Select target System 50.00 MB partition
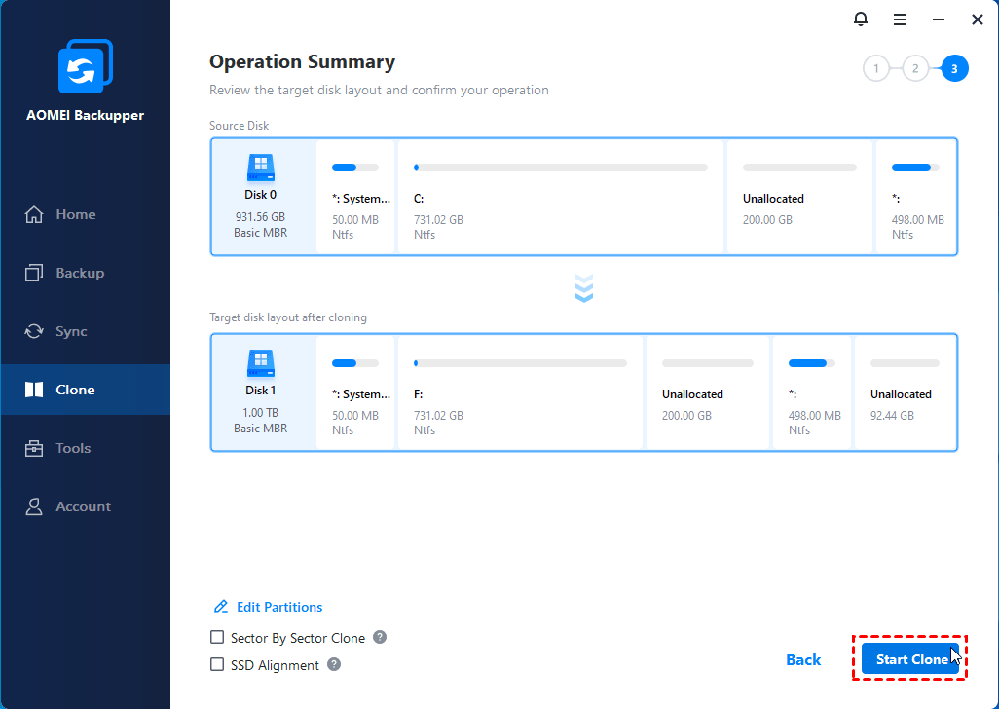This screenshot has width=999, height=709. [x=356, y=392]
